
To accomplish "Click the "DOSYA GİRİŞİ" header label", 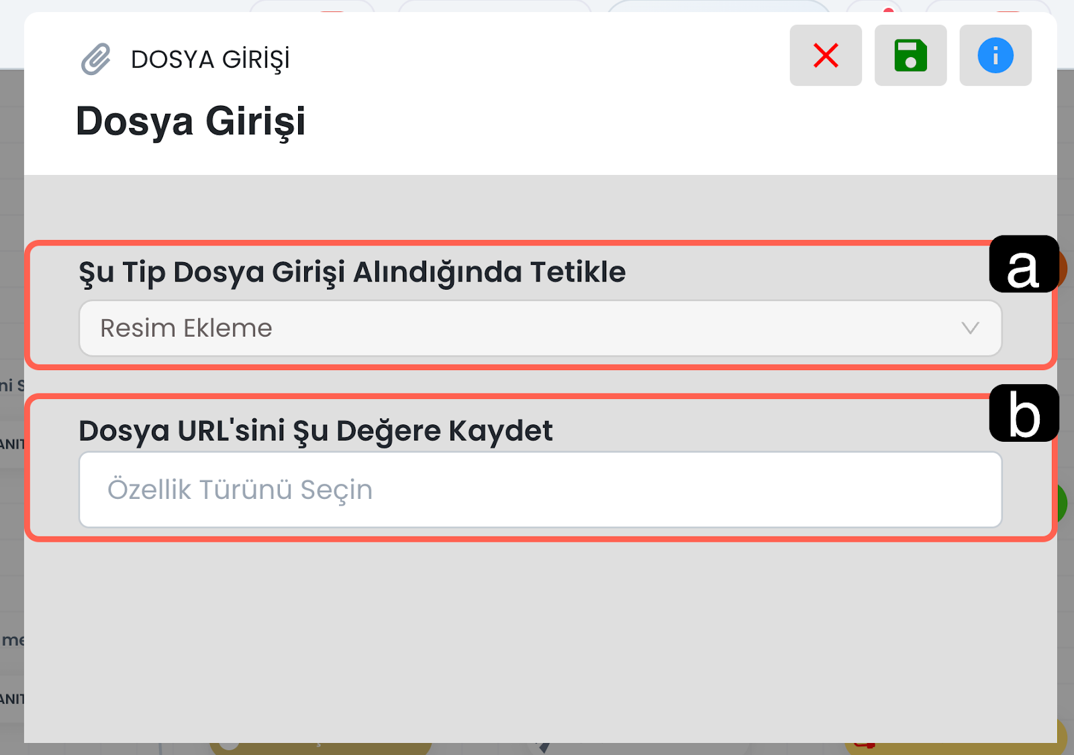I will [210, 60].
